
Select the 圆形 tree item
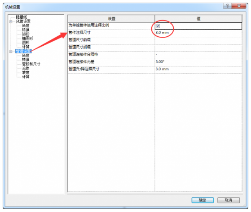click(x=26, y=43)
